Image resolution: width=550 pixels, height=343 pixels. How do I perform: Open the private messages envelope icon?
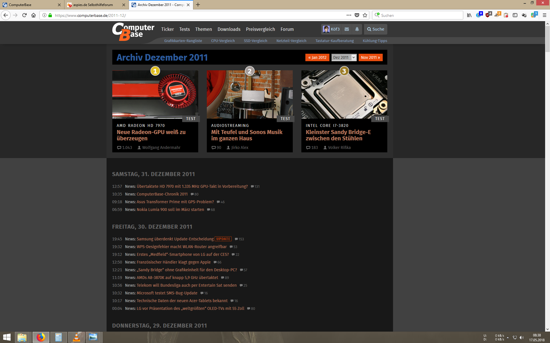pyautogui.click(x=347, y=29)
